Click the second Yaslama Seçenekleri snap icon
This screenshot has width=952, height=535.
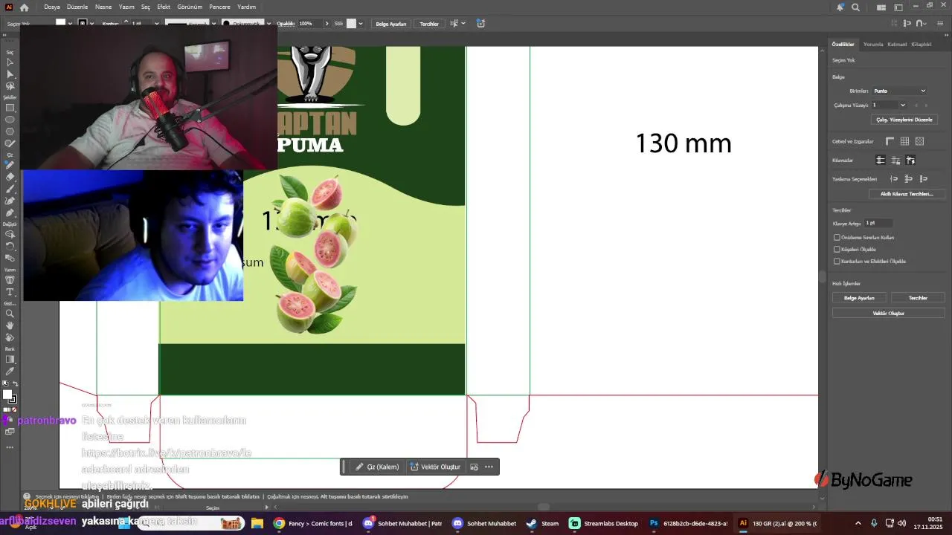[909, 179]
